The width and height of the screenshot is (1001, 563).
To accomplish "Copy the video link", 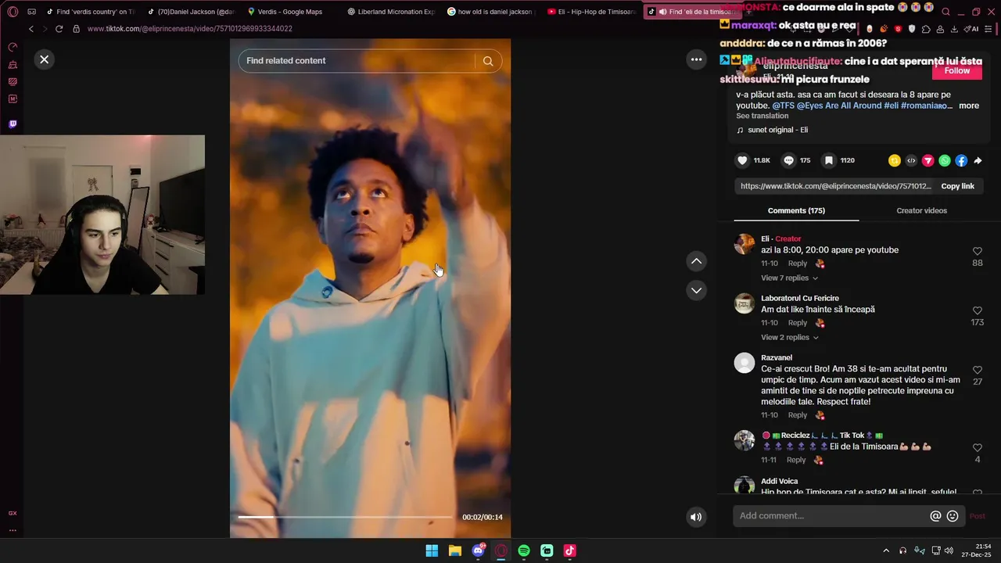I will click(957, 186).
